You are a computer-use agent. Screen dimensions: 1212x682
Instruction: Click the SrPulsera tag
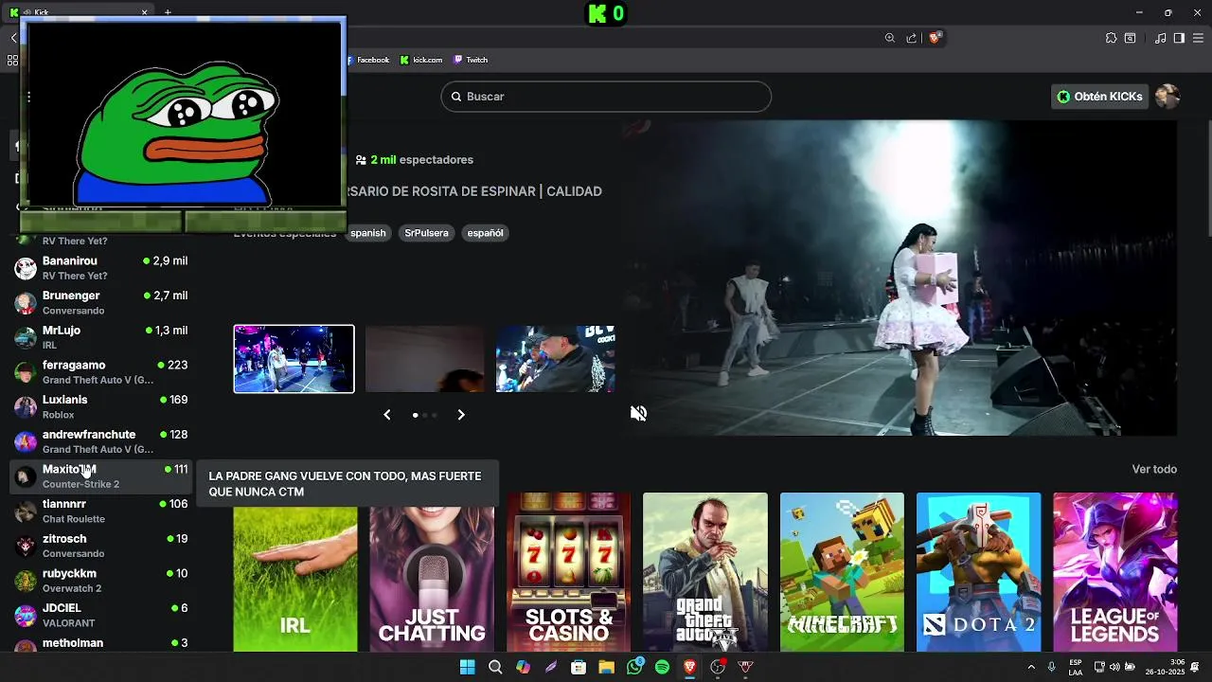pyautogui.click(x=426, y=233)
